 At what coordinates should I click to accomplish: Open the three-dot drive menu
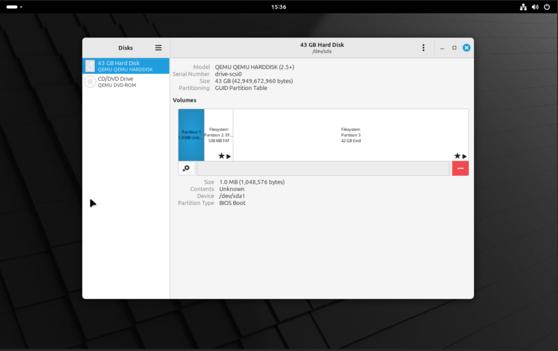pos(423,47)
